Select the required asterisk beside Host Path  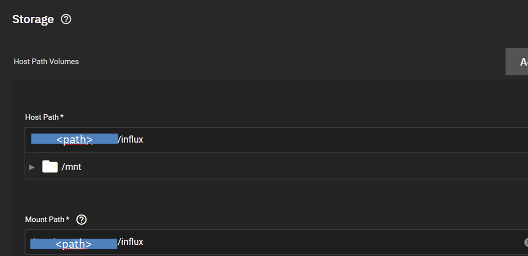click(62, 116)
